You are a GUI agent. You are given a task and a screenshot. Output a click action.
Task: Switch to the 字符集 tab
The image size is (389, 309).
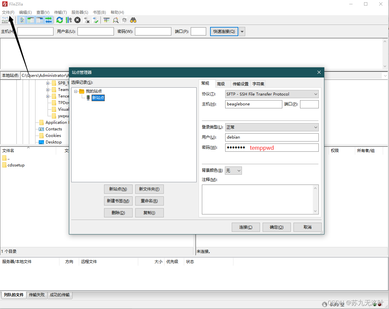click(x=258, y=84)
